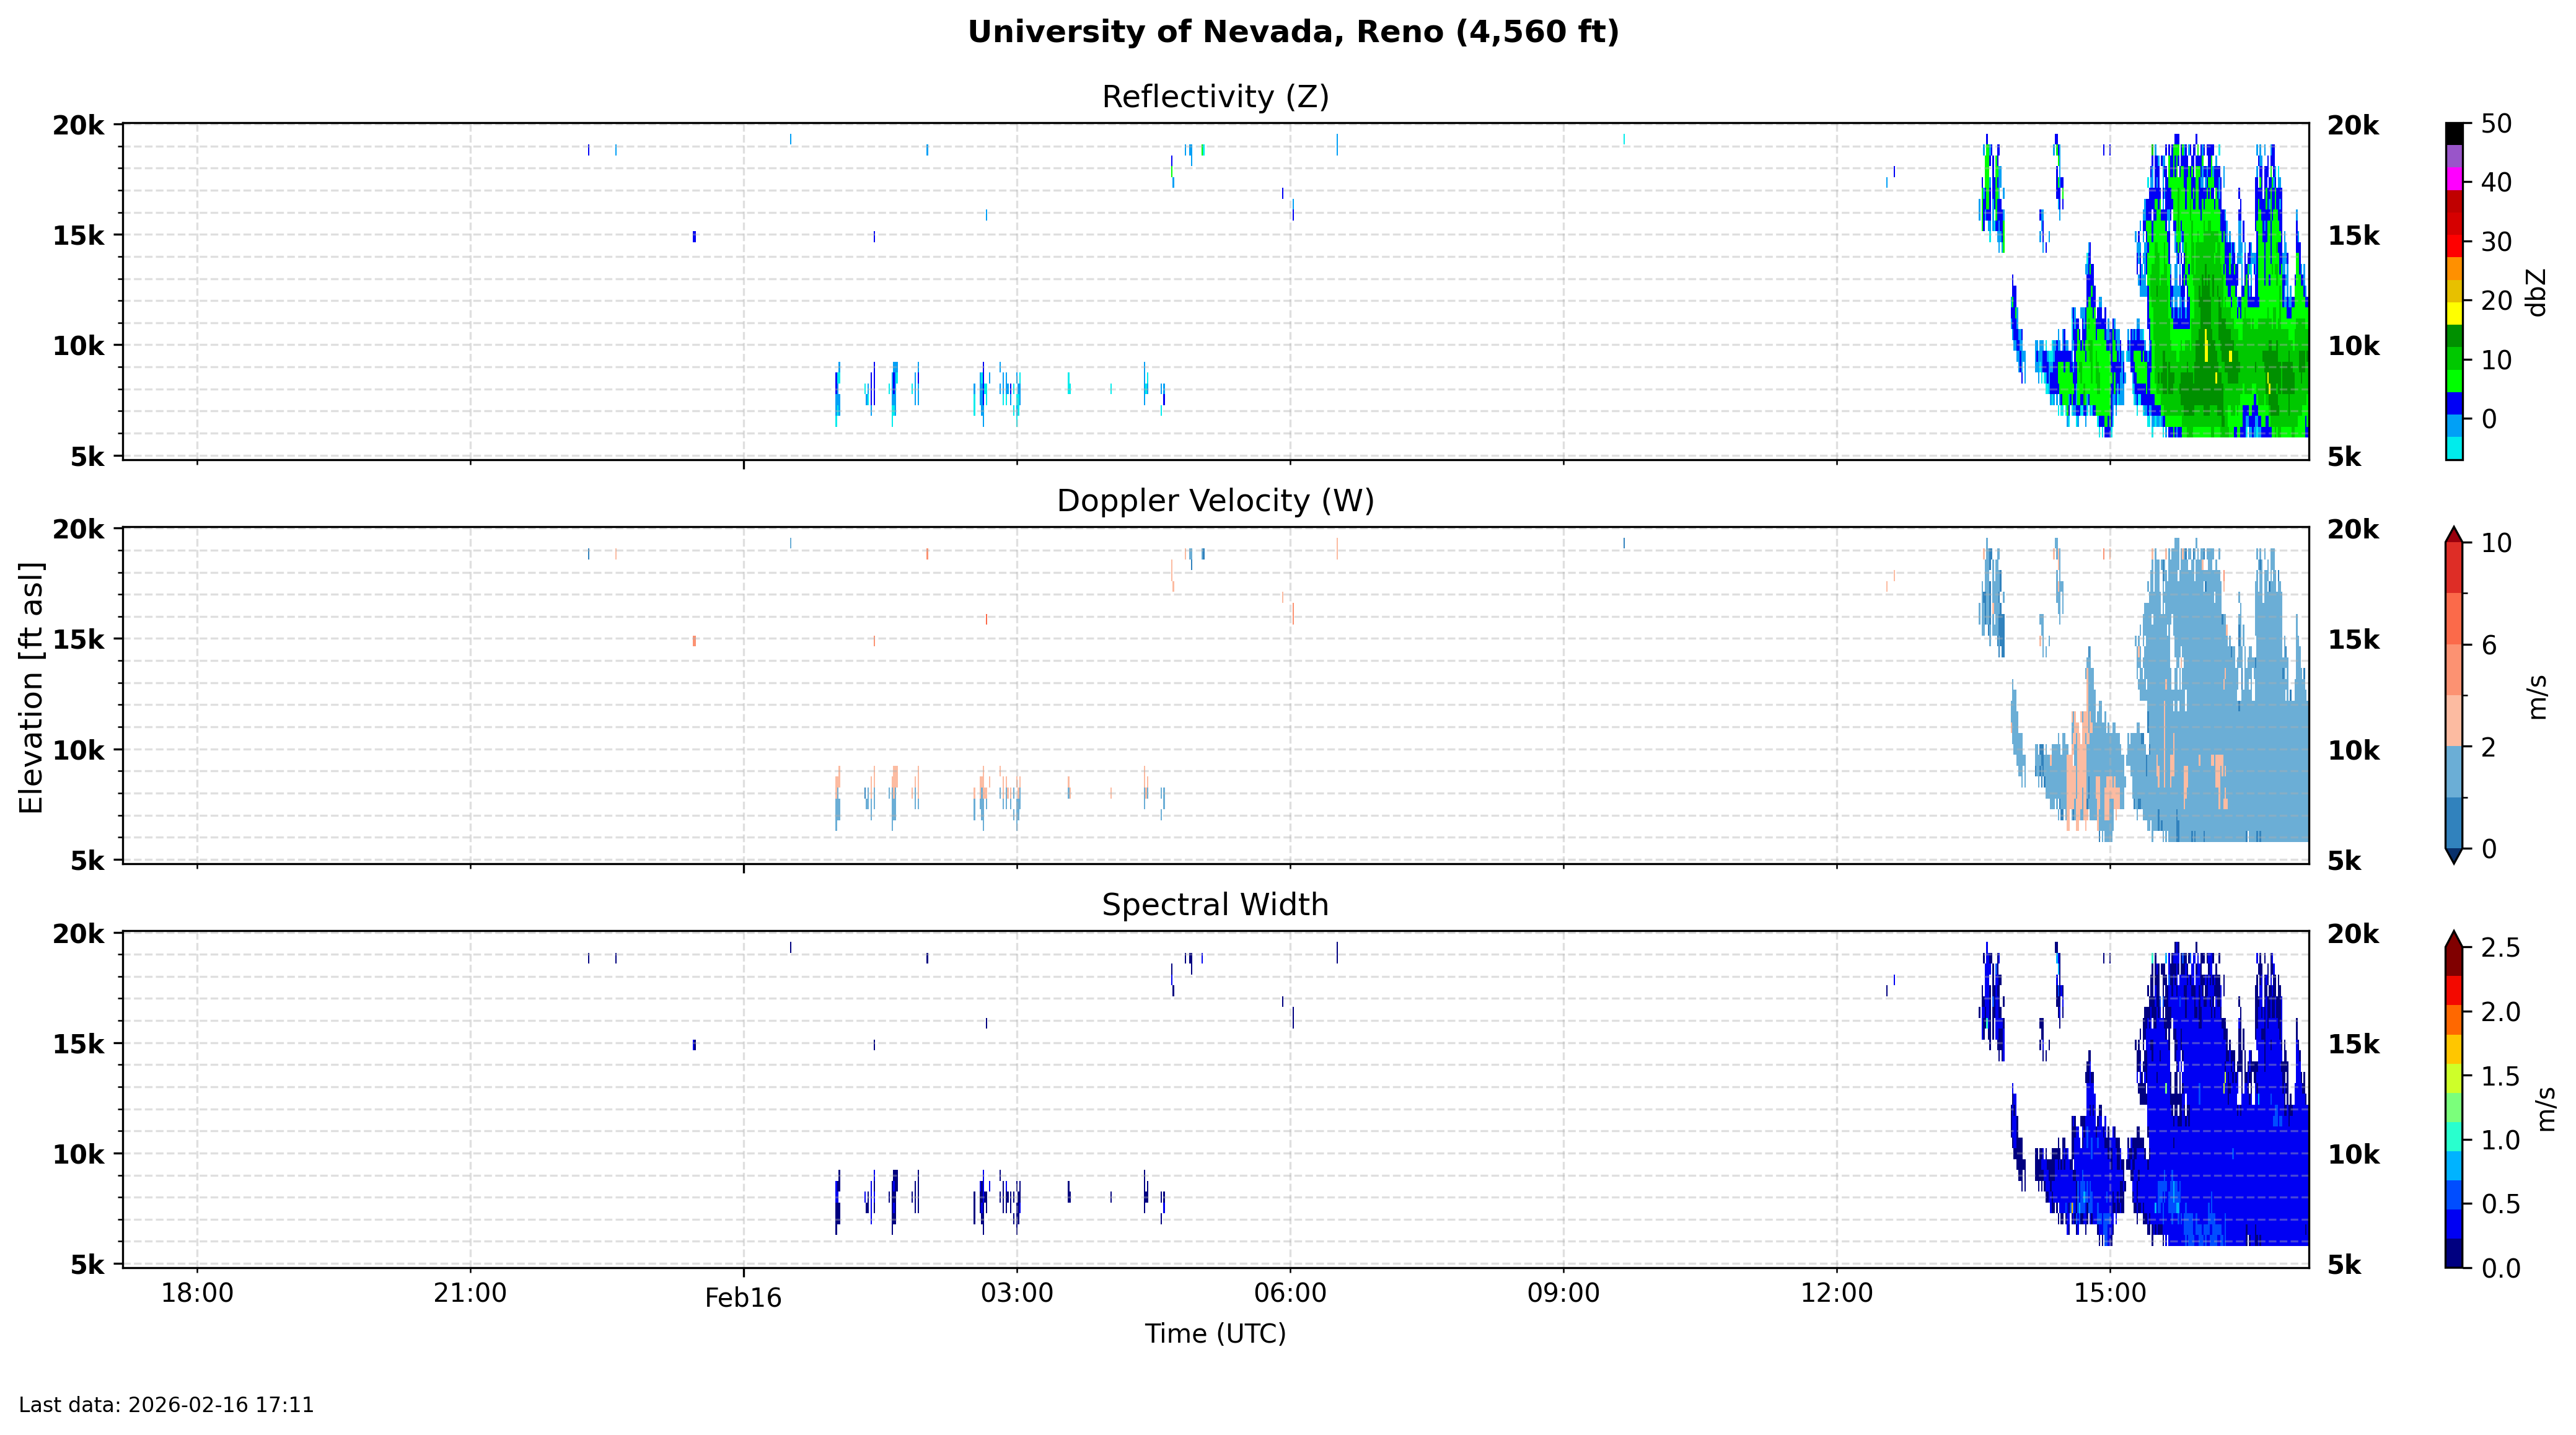The image size is (2576, 1435).
Task: Click the Elevation [ft asl] axis label
Action: tap(32, 688)
